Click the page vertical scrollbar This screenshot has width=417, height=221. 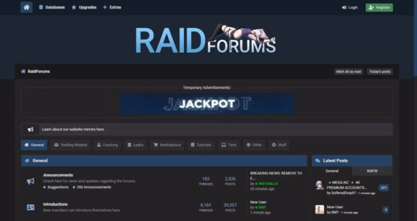[x=415, y=37]
